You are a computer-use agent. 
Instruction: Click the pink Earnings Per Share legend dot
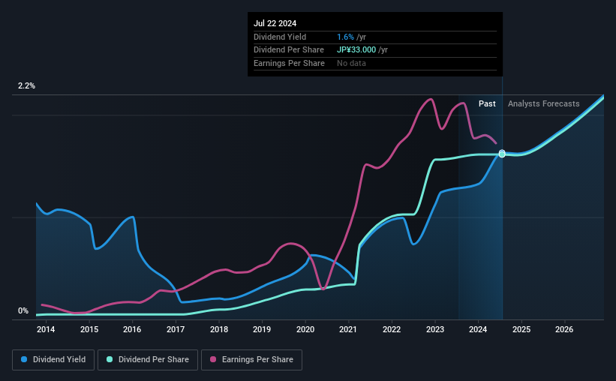point(213,359)
